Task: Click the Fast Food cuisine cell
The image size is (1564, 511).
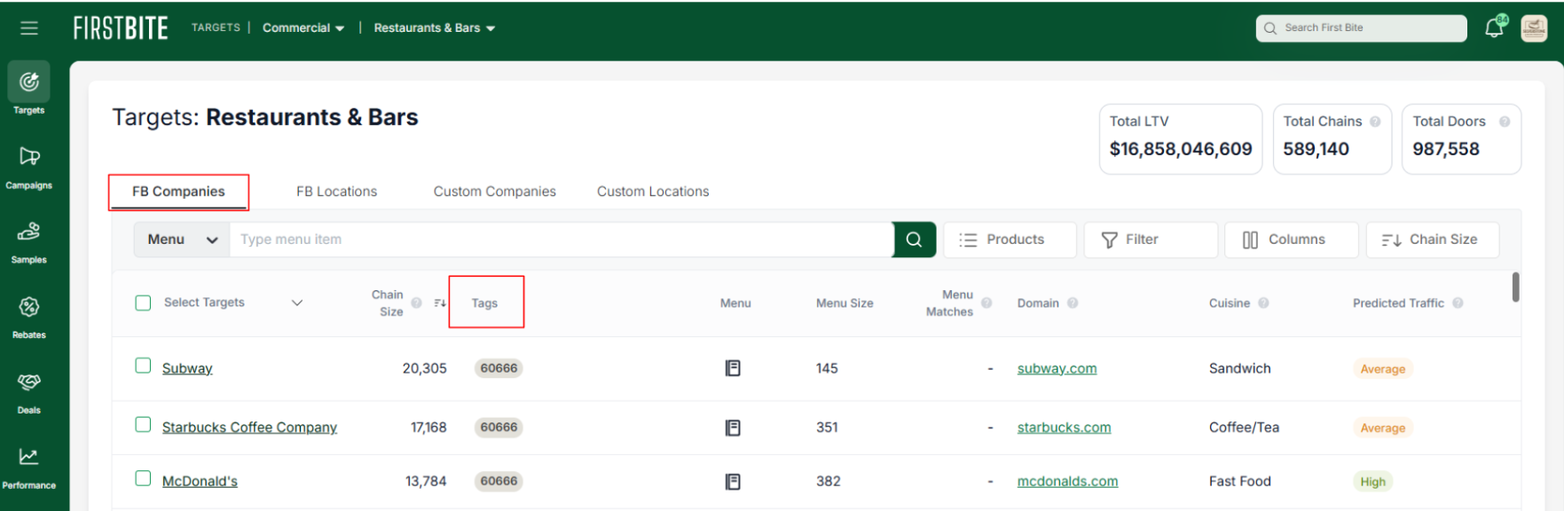Action: [1239, 482]
